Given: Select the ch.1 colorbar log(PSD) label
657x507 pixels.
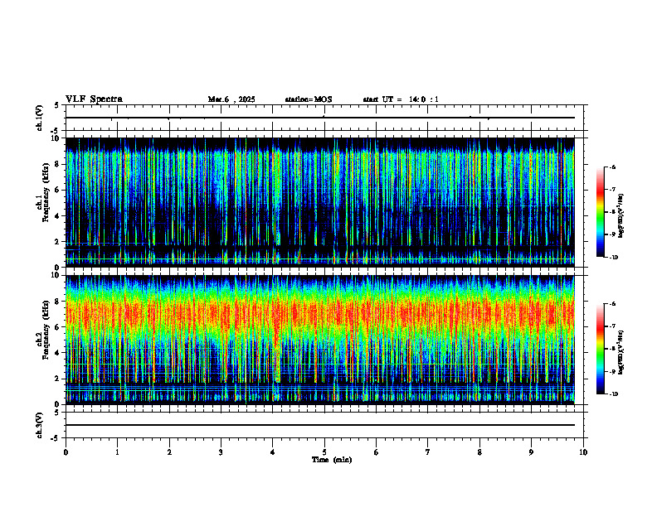Looking at the screenshot, I should [621, 215].
